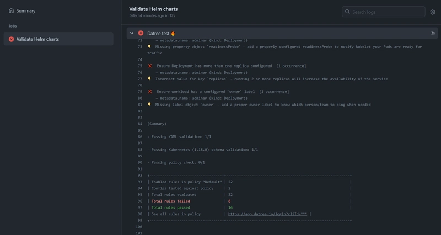Click the 'Total rules passed' text
Image resolution: width=441 pixels, height=235 pixels.
coord(171,207)
